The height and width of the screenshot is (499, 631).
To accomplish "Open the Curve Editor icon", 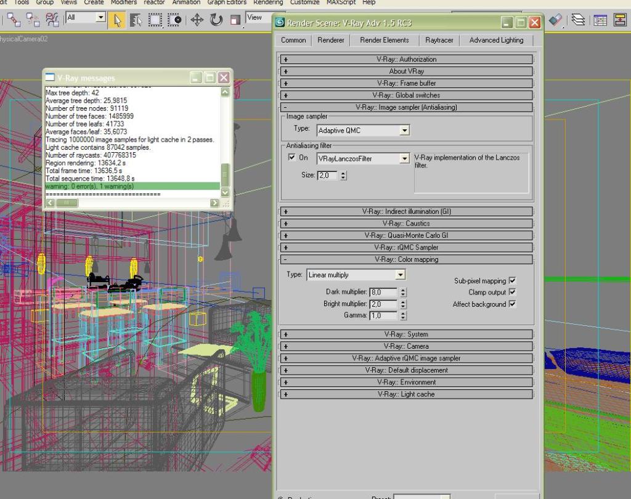I will click(600, 19).
